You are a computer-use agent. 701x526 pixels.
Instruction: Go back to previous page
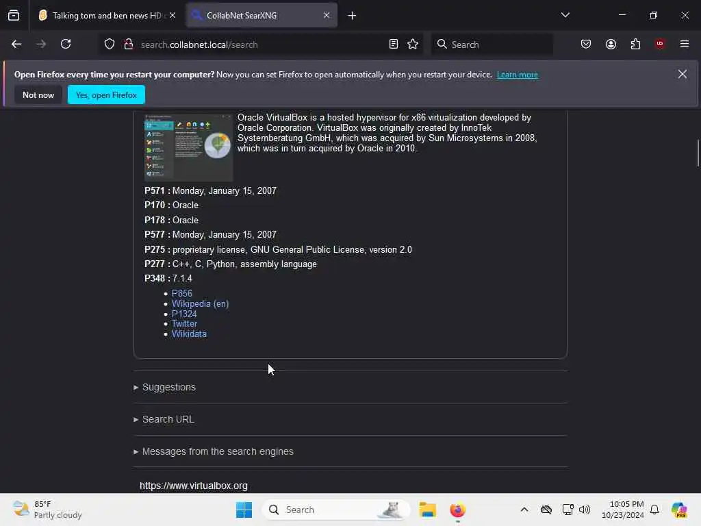click(x=16, y=45)
